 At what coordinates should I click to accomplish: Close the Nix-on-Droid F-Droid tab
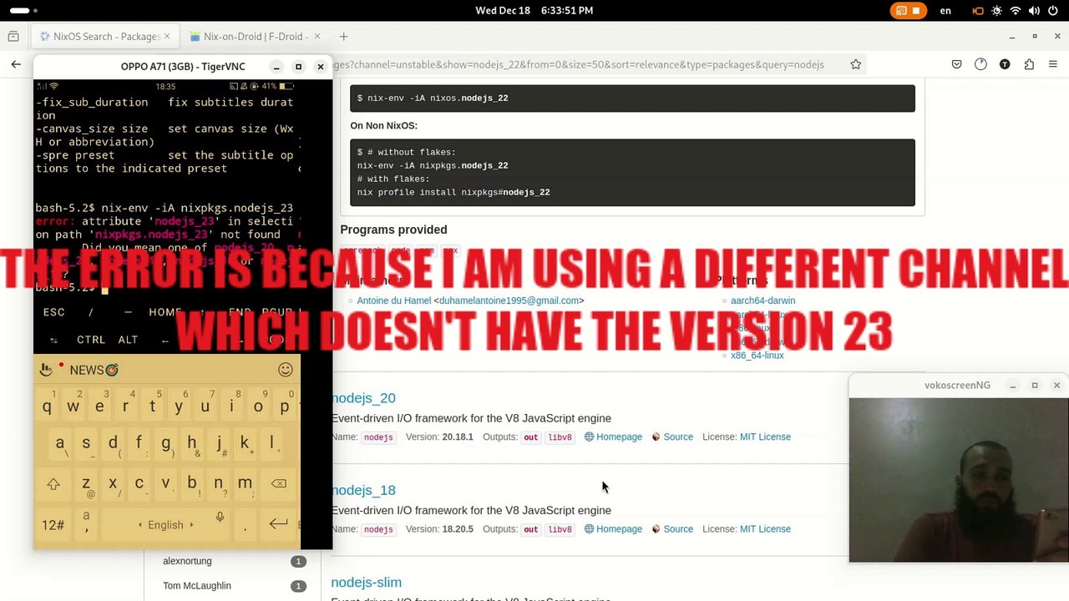coord(317,37)
